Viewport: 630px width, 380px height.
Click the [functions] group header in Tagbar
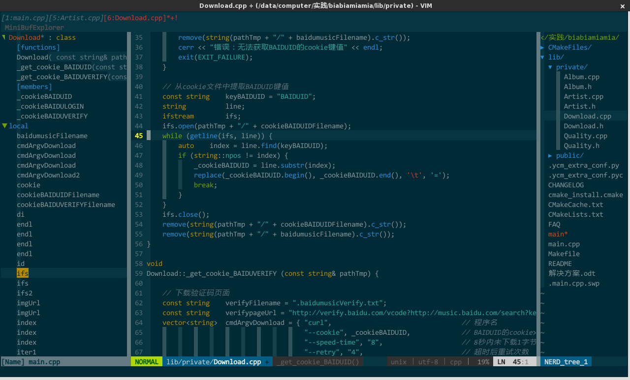tap(38, 47)
